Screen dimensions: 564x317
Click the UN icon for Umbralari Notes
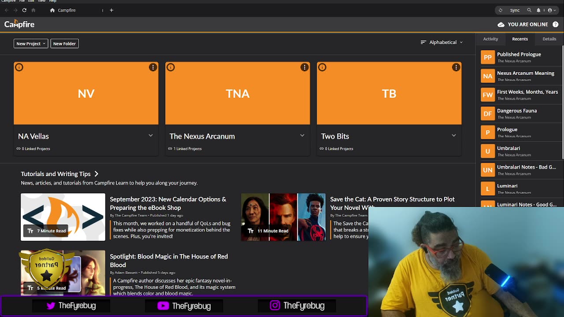coord(488,170)
